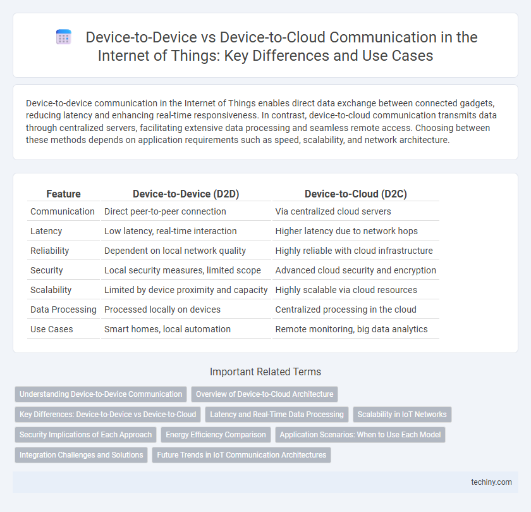Click the techiny.com footer text
This screenshot has height=512, width=531.
tap(491, 482)
